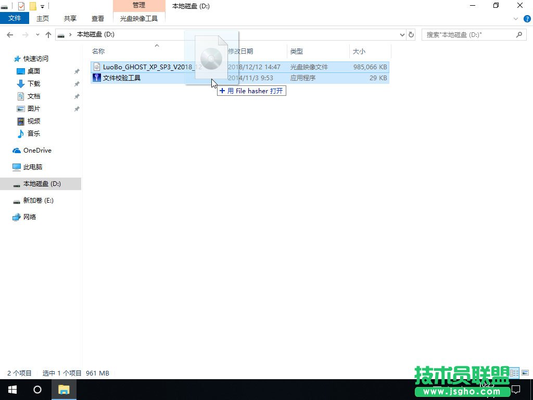The height and width of the screenshot is (400, 533).
Task: Click the OneDrive cloud icon in sidebar
Action: pyautogui.click(x=17, y=150)
